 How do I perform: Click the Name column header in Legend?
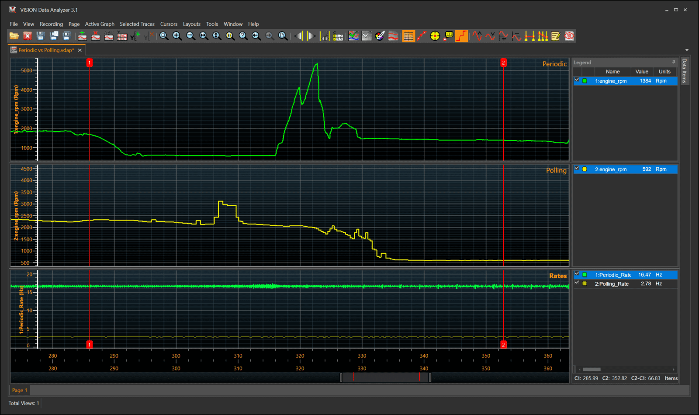pos(612,72)
